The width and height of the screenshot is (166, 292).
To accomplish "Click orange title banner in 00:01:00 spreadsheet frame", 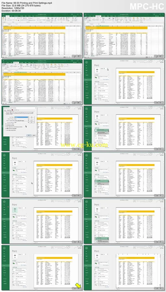I will point(116,28).
